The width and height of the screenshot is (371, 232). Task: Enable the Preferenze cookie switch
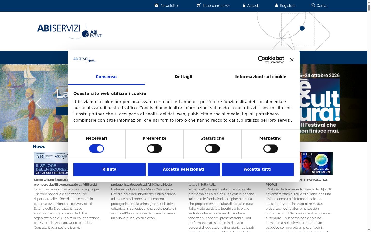point(154,148)
